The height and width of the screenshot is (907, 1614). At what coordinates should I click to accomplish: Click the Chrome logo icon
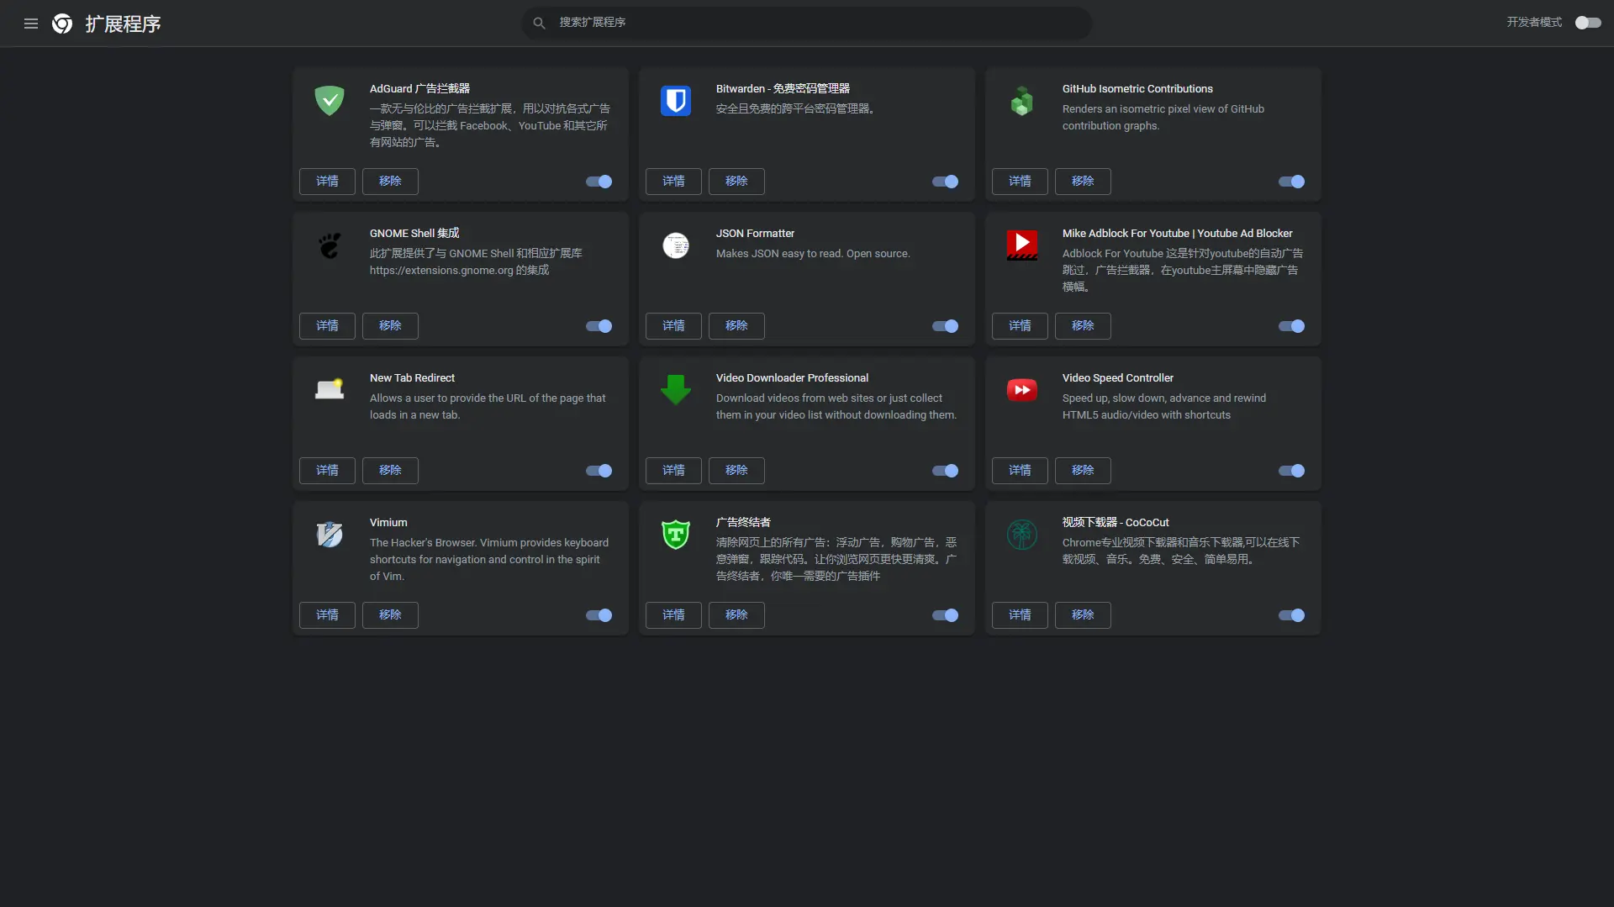click(62, 24)
